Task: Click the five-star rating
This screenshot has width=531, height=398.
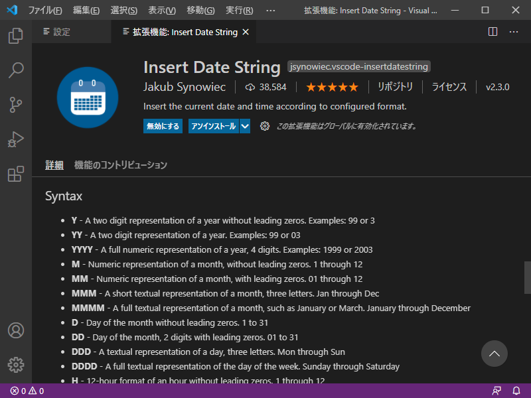Action: (332, 87)
